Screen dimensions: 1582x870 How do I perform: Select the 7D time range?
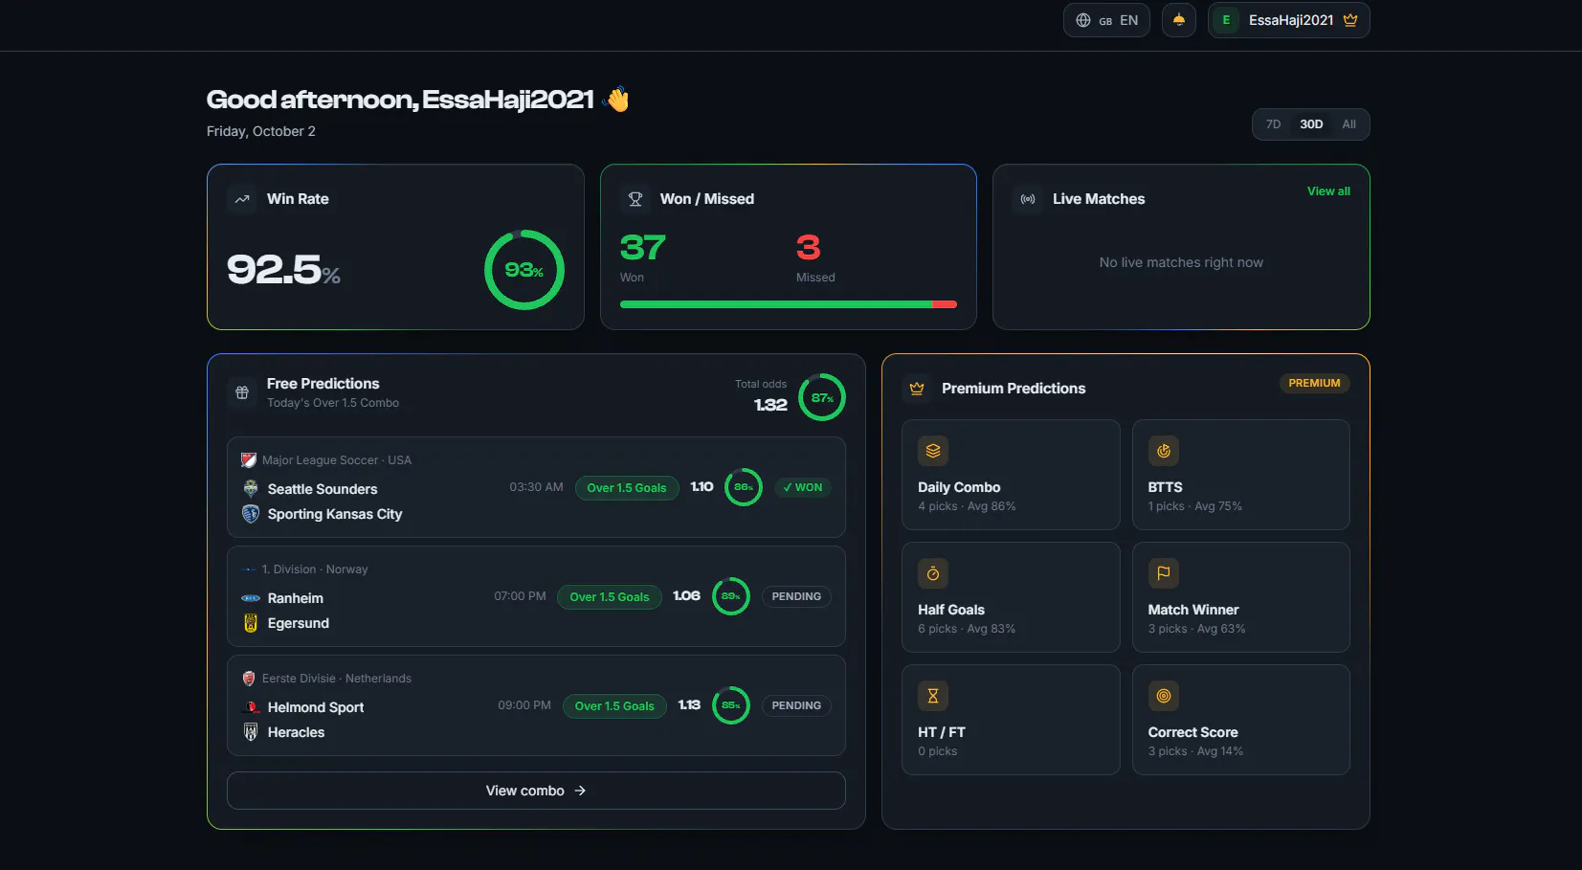click(1273, 124)
